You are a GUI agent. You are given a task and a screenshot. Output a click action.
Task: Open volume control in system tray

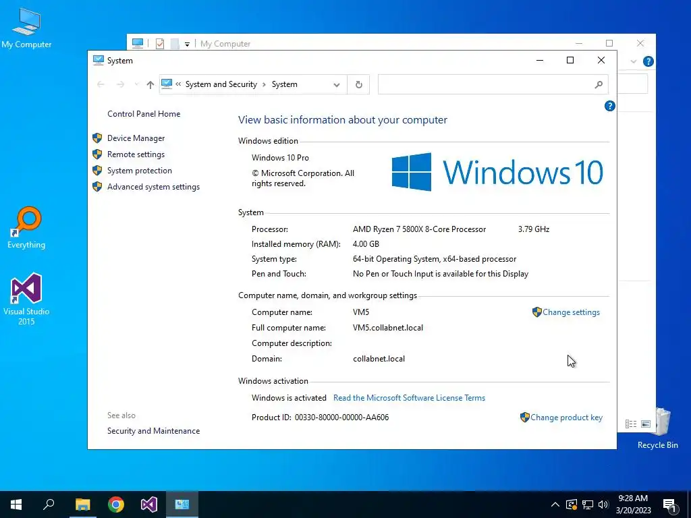click(x=603, y=505)
